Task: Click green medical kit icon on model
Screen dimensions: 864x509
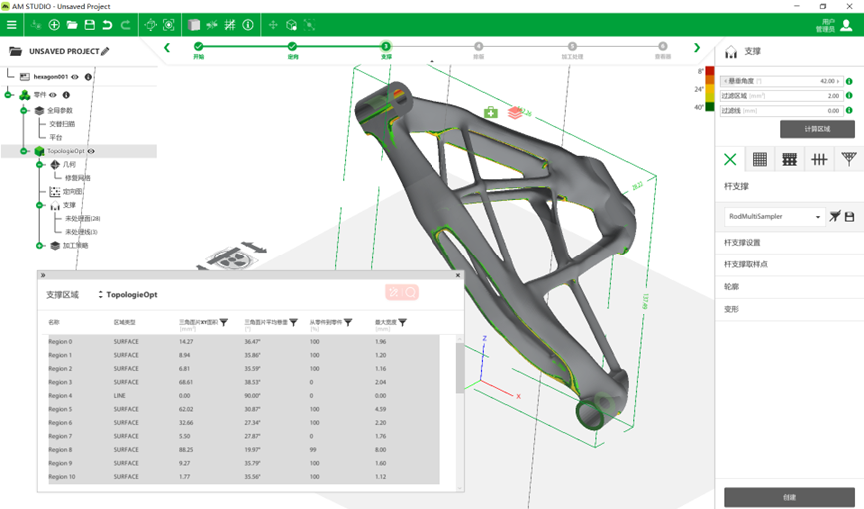Action: (x=491, y=113)
